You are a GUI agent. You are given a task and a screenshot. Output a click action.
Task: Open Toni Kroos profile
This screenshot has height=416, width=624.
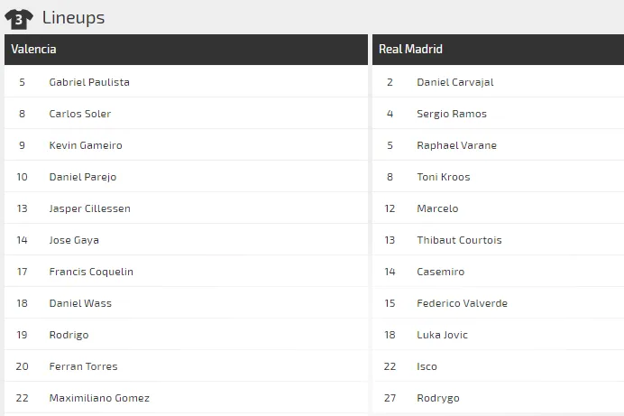(444, 177)
